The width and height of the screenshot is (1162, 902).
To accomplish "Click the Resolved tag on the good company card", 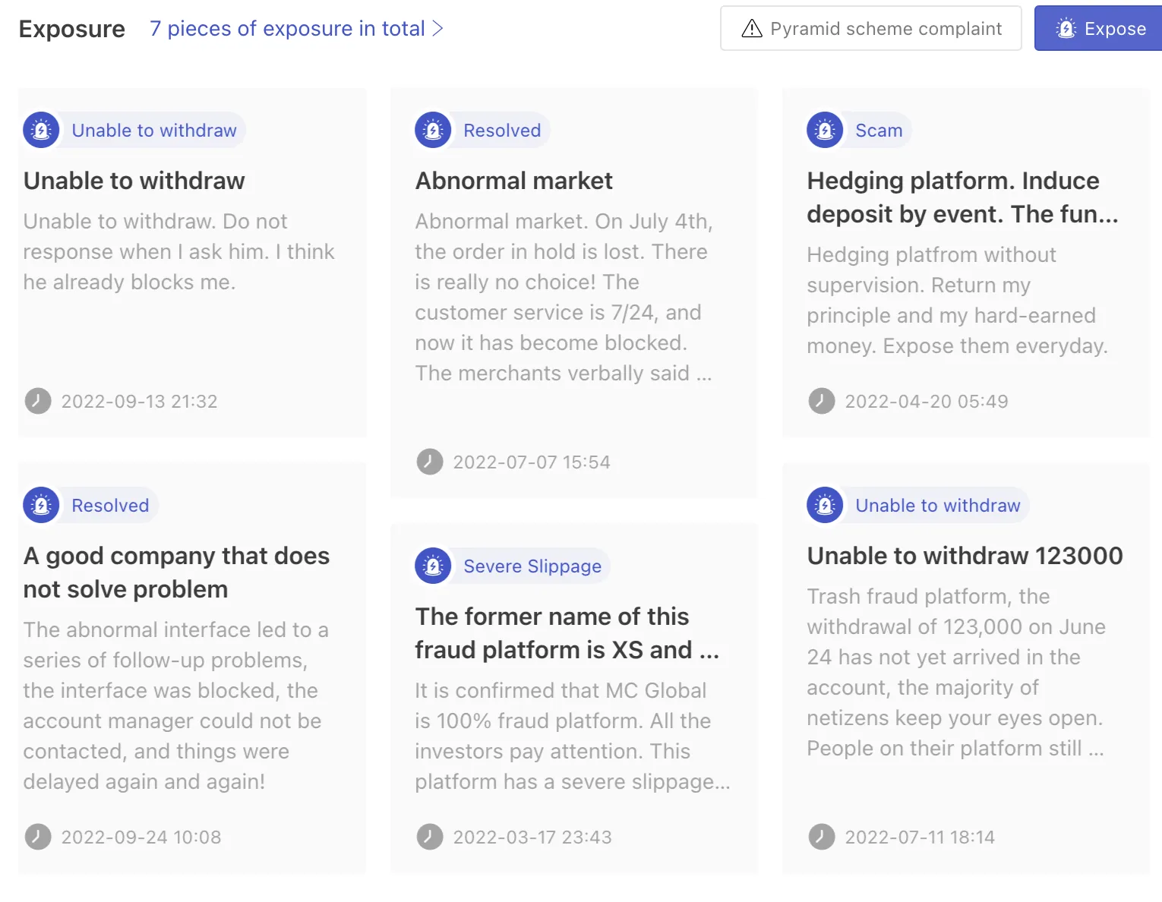I will [110, 505].
